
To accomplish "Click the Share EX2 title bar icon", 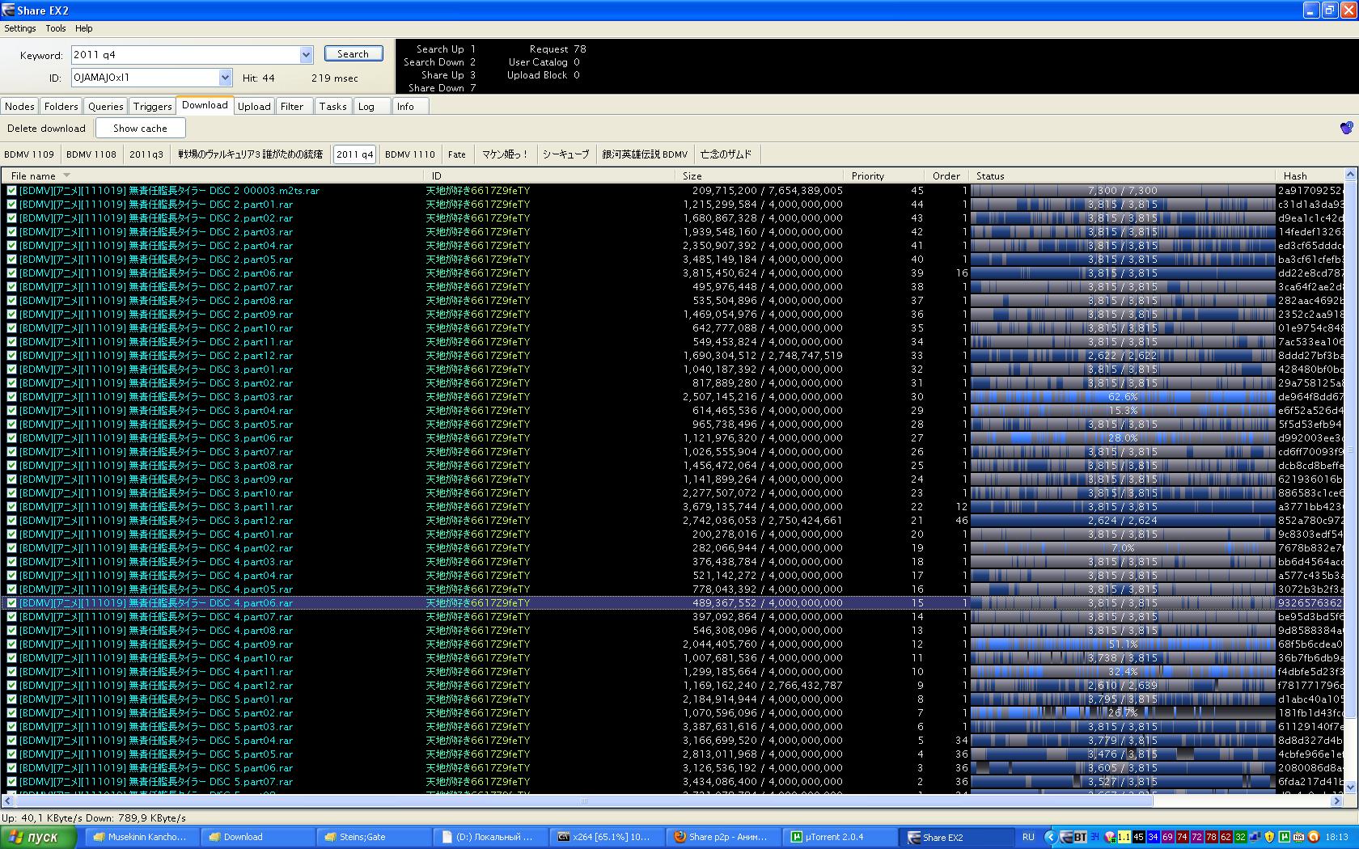I will click(8, 11).
